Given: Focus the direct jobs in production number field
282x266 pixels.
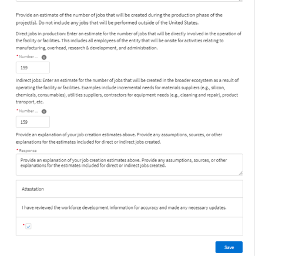Looking at the screenshot, I should pyautogui.click(x=33, y=68).
